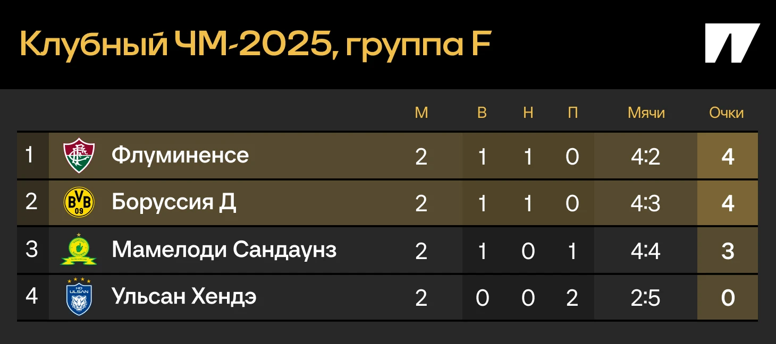
Task: Open Мамелоди Сандаунз team entry
Action: tap(224, 250)
